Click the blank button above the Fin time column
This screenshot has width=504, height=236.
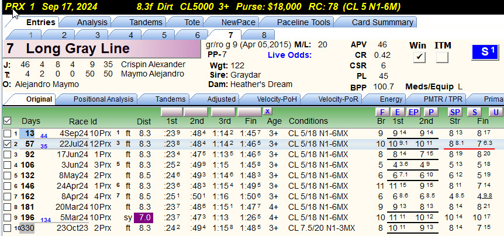point(250,112)
